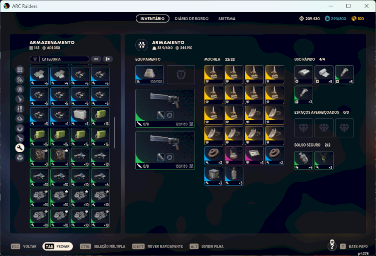Show all items with the grid category icon
376x256 pixels.
point(20,70)
